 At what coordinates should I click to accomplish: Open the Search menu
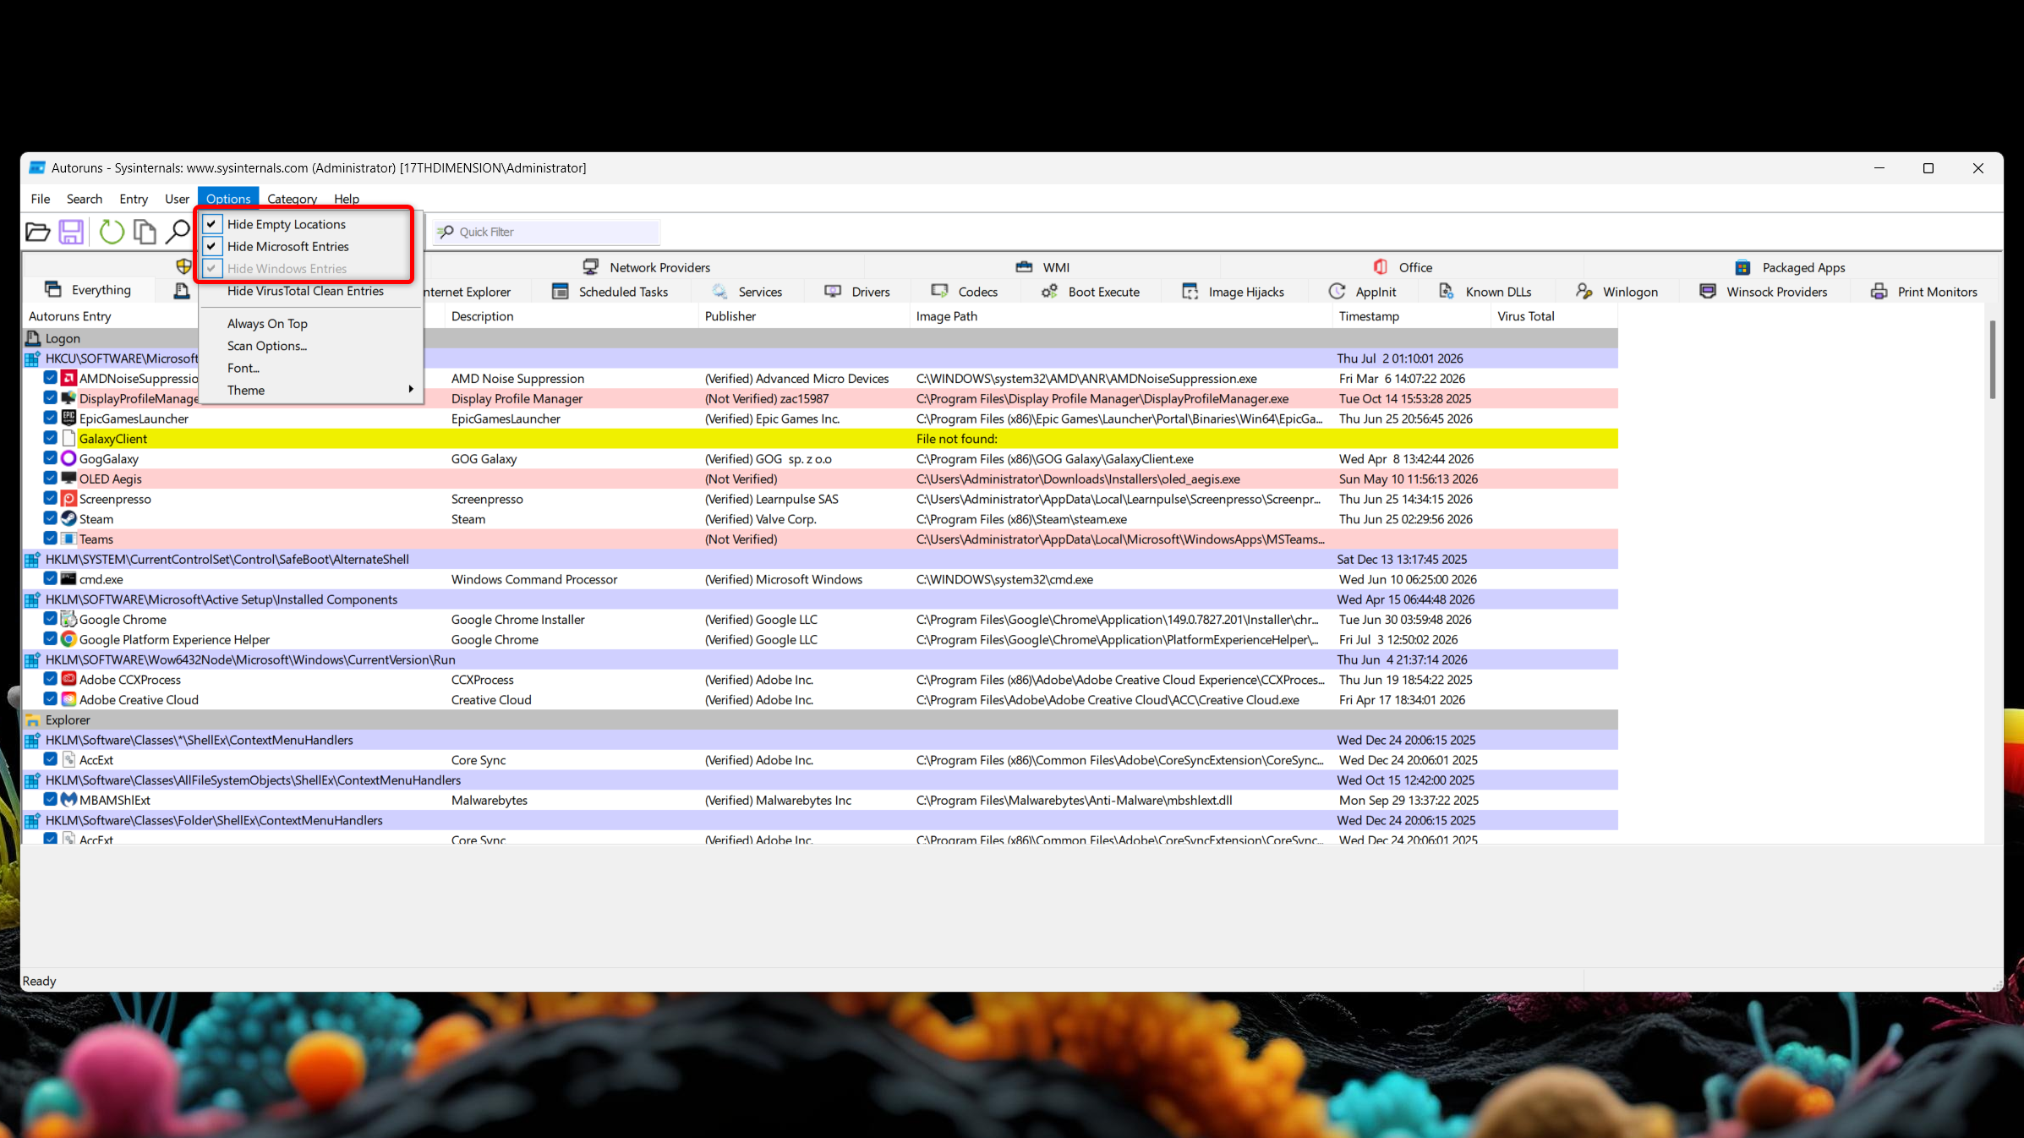pos(85,199)
